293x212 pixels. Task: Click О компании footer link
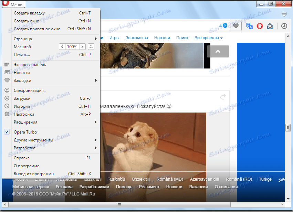point(226,187)
